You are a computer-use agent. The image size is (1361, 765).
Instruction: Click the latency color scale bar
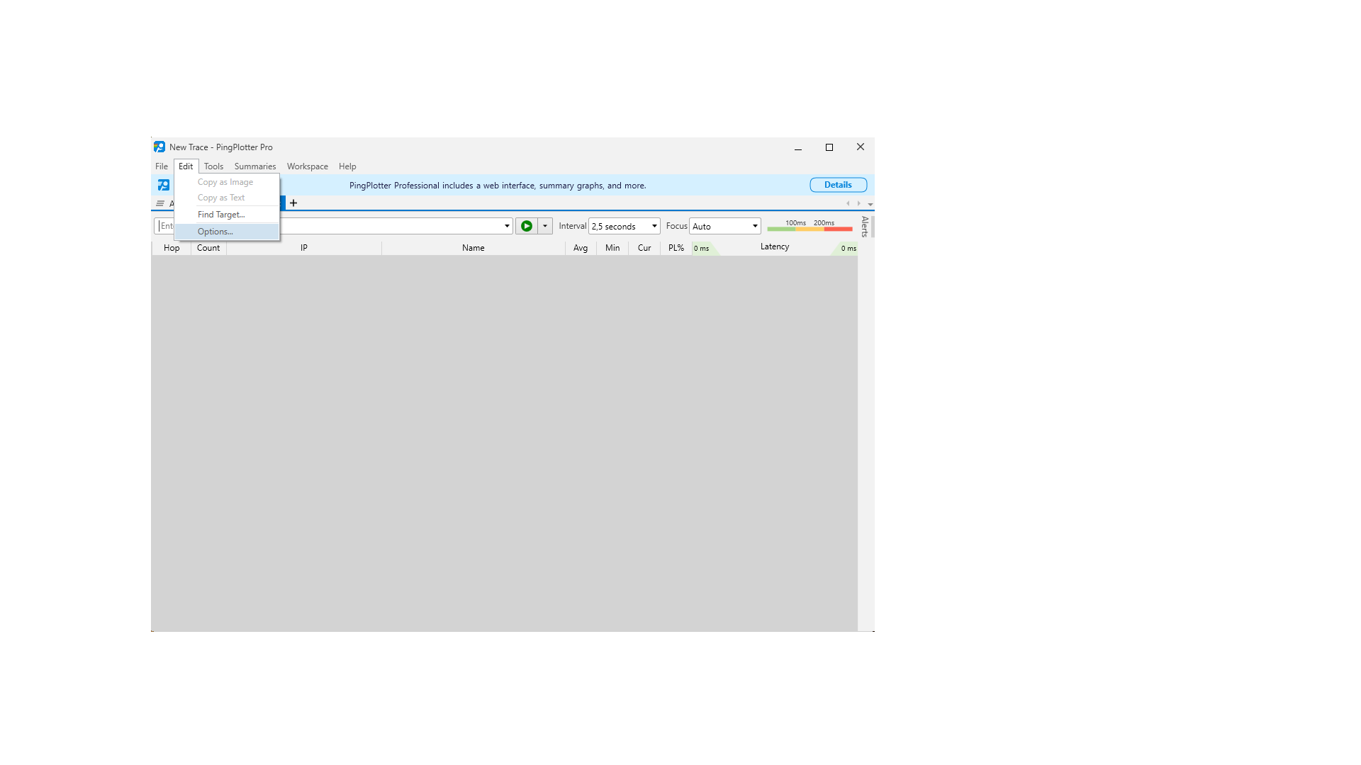click(810, 228)
